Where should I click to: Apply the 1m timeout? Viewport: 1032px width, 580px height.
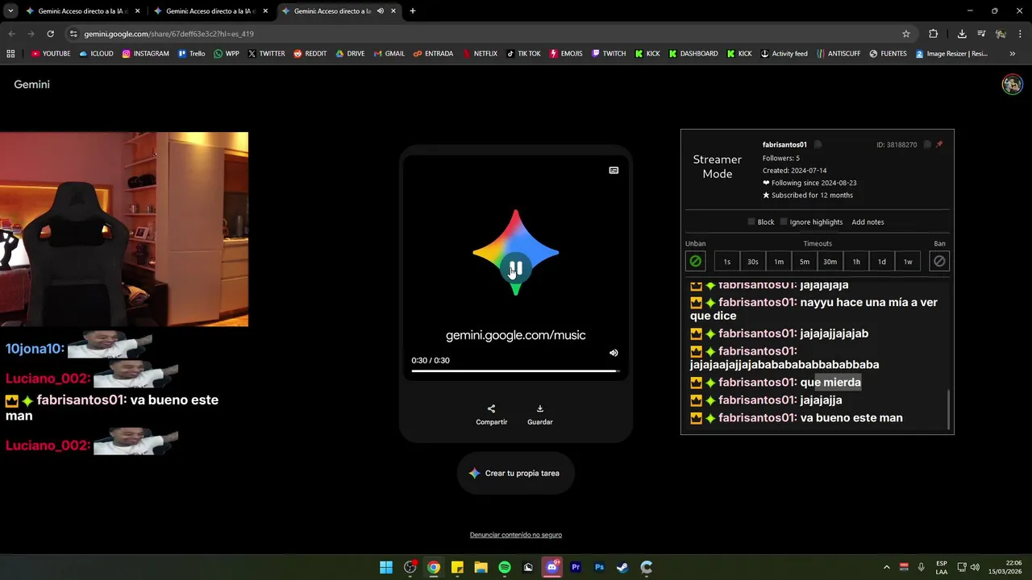pyautogui.click(x=779, y=262)
